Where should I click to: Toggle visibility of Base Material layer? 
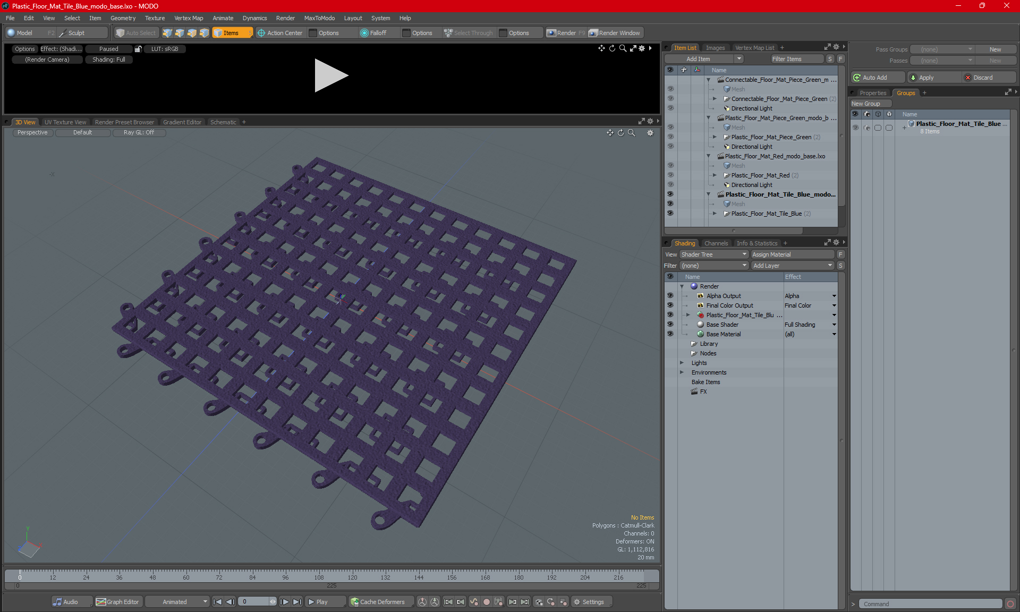pos(670,334)
